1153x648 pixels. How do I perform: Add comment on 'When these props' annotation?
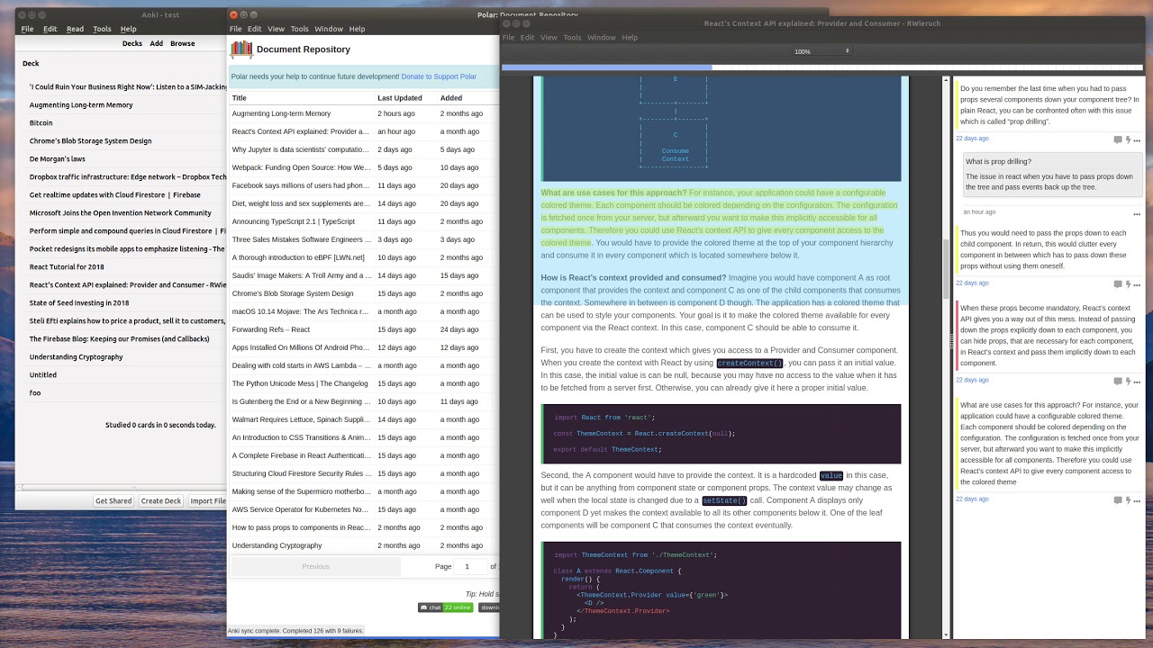(x=1118, y=382)
